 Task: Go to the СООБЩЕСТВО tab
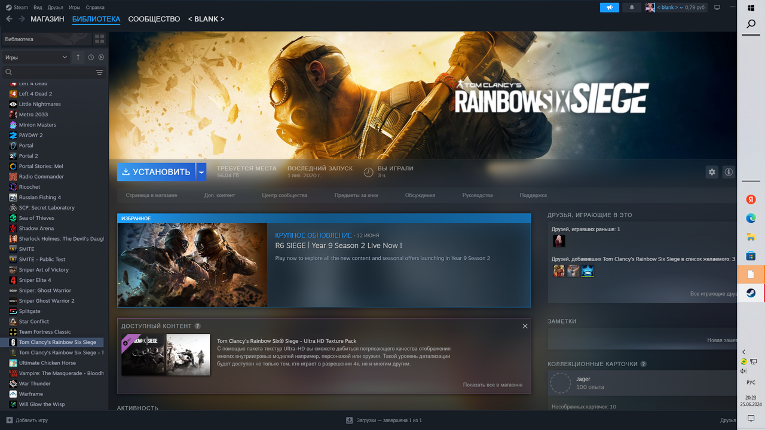point(154,19)
